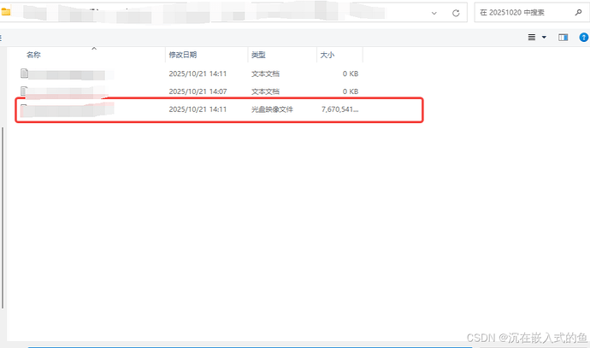Click the folder icon in address bar
The image size is (590, 348).
tap(6, 13)
